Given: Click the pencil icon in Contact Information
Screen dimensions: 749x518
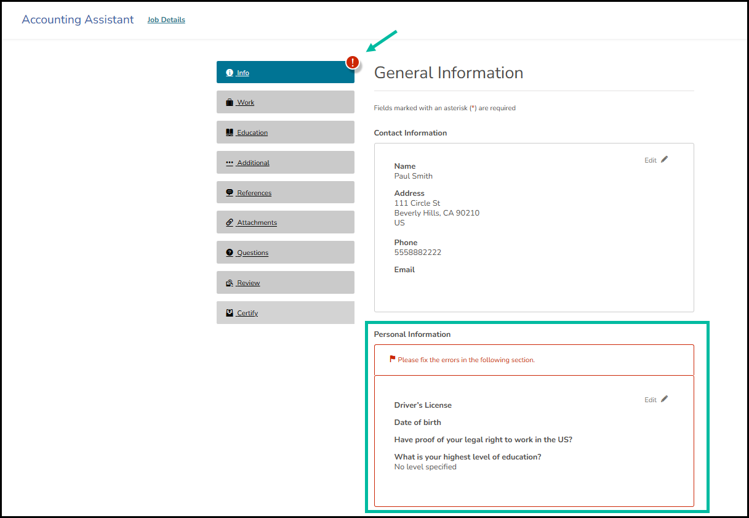Looking at the screenshot, I should click(665, 159).
